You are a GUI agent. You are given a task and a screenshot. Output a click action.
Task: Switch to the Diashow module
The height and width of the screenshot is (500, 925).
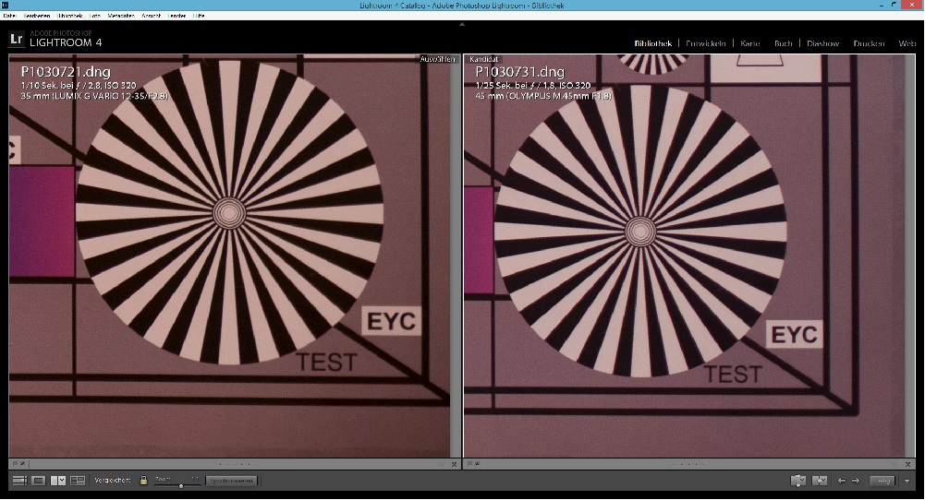tap(823, 43)
